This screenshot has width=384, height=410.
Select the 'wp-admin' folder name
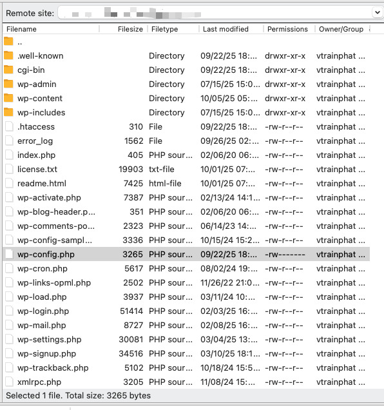tap(37, 84)
